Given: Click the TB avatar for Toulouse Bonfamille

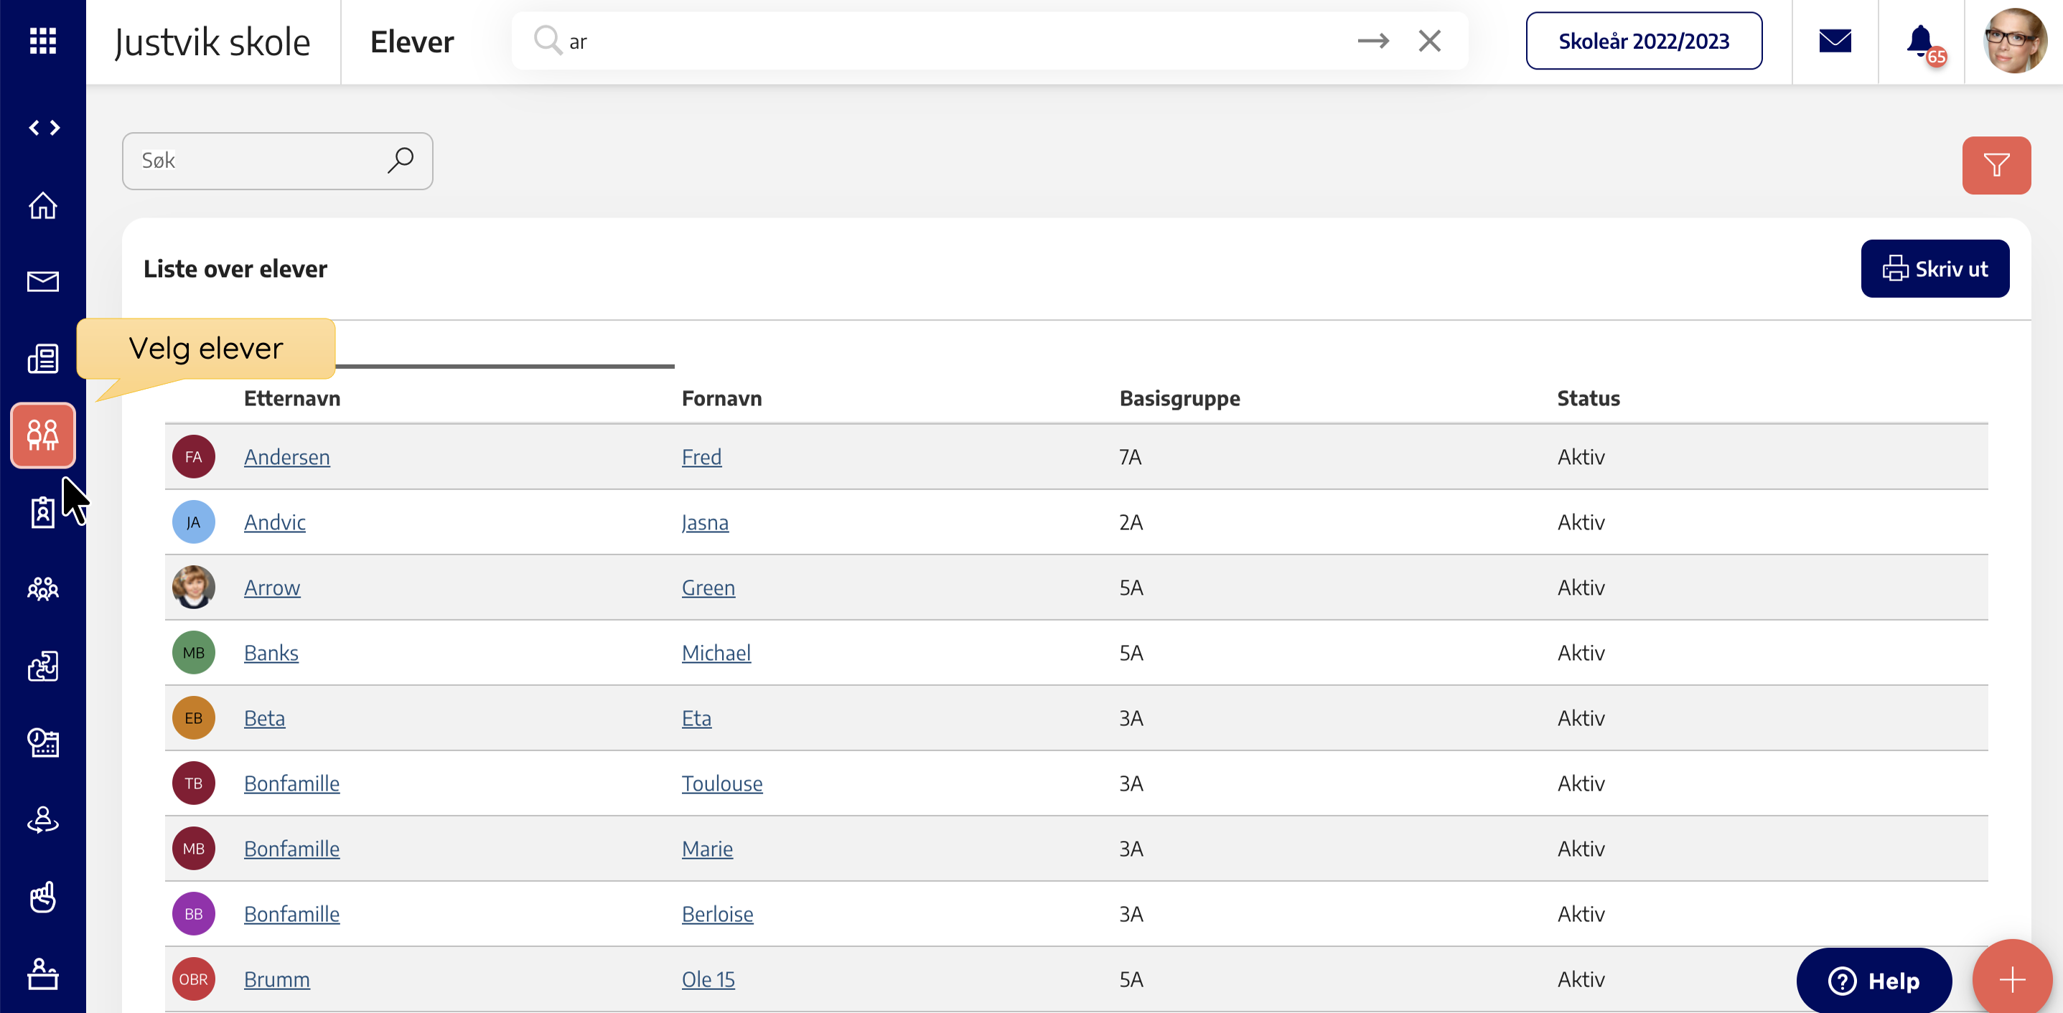Looking at the screenshot, I should click(194, 783).
